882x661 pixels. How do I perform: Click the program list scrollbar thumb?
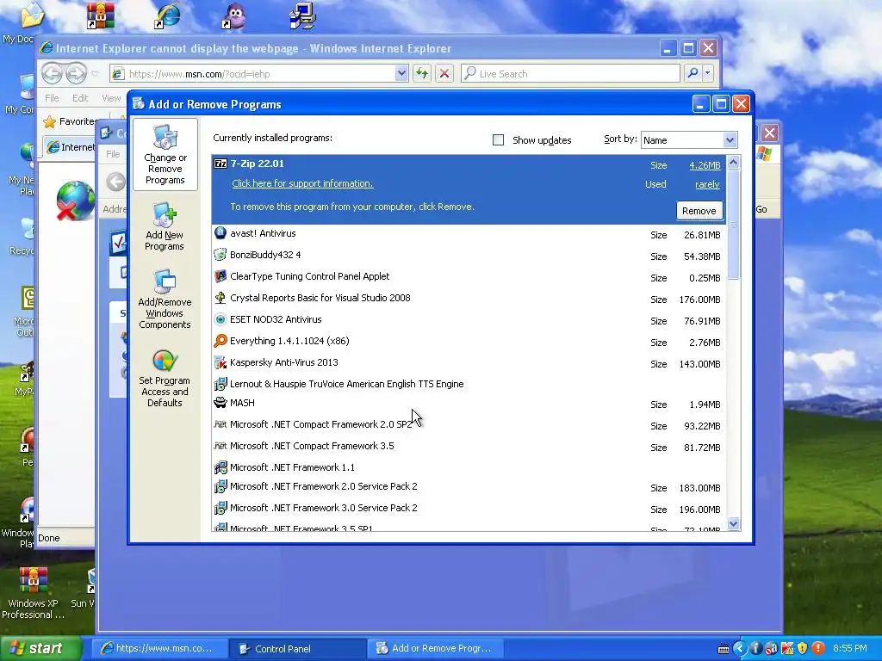coord(734,224)
